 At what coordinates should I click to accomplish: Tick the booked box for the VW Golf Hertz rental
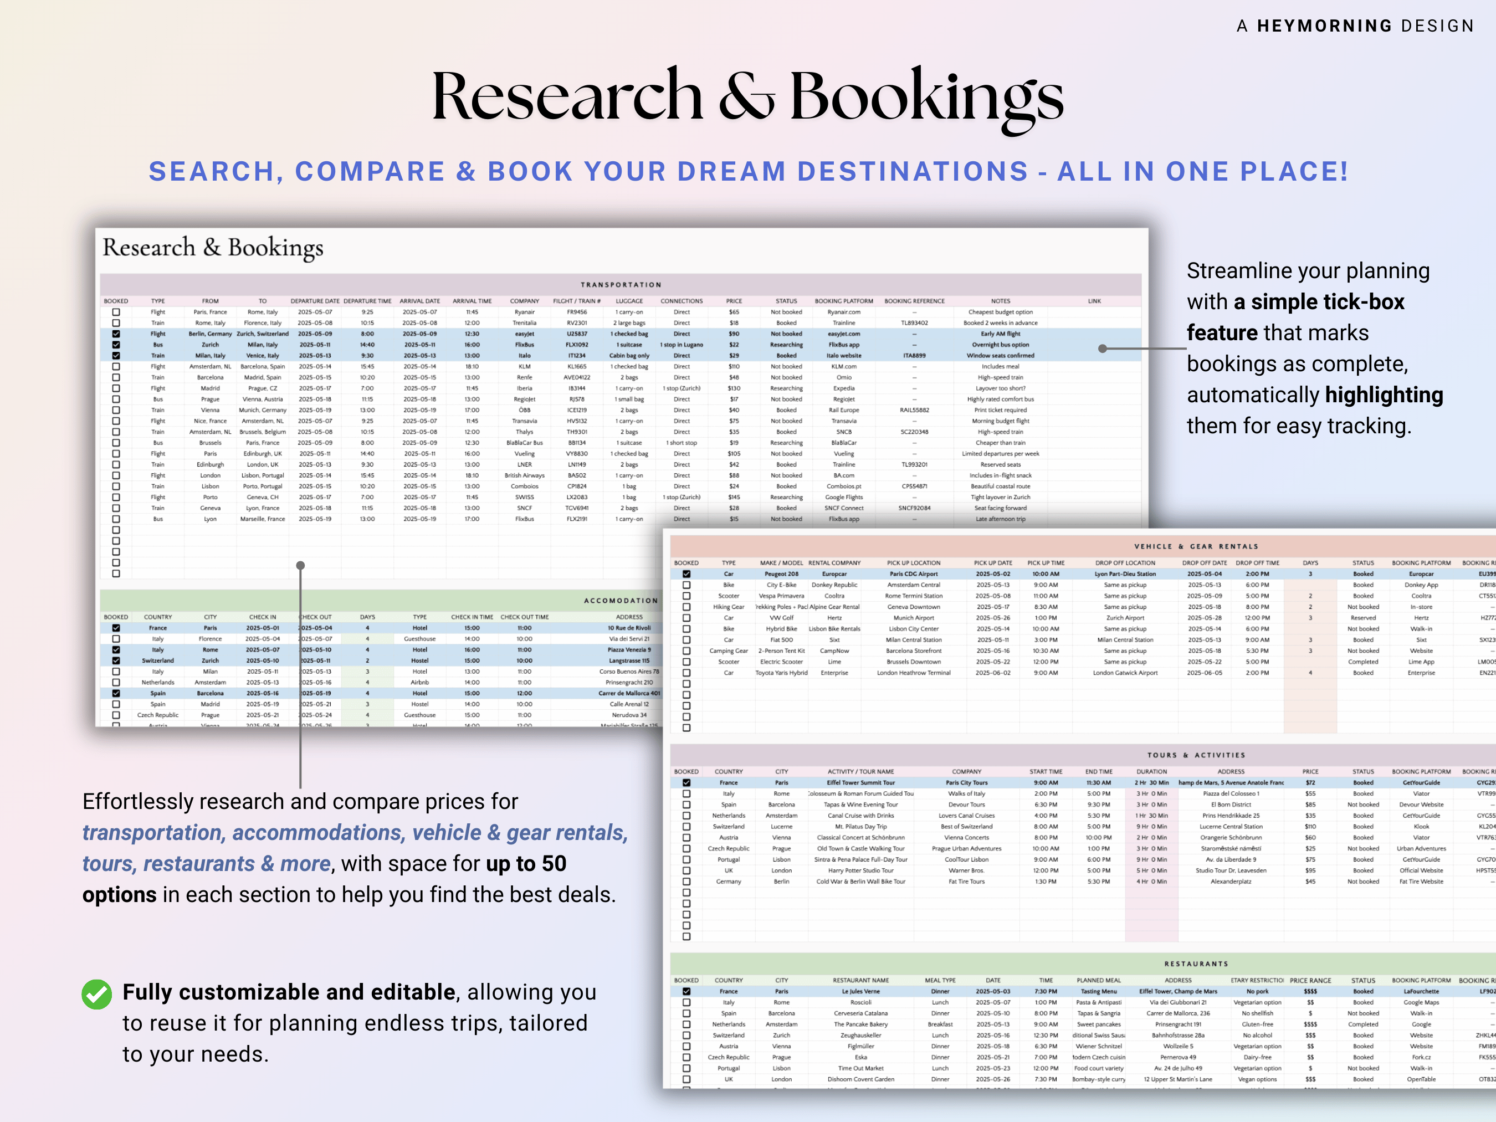pyautogui.click(x=687, y=618)
